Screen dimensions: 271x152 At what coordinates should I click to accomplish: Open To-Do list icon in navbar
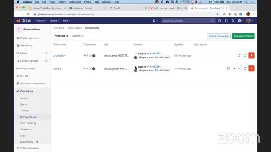point(233,21)
